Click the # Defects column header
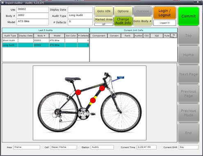Viewport: 203px width, 156px height. coord(83,36)
